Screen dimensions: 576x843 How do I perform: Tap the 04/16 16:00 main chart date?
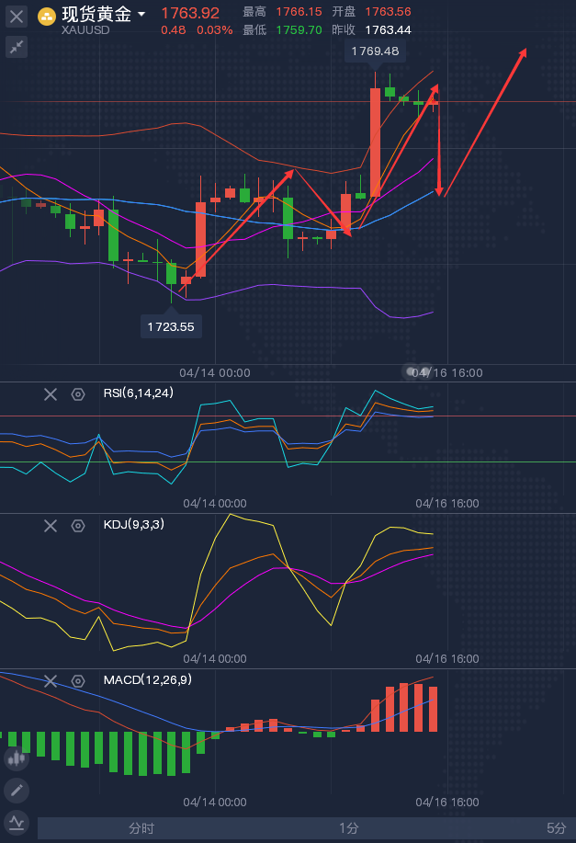(x=447, y=372)
